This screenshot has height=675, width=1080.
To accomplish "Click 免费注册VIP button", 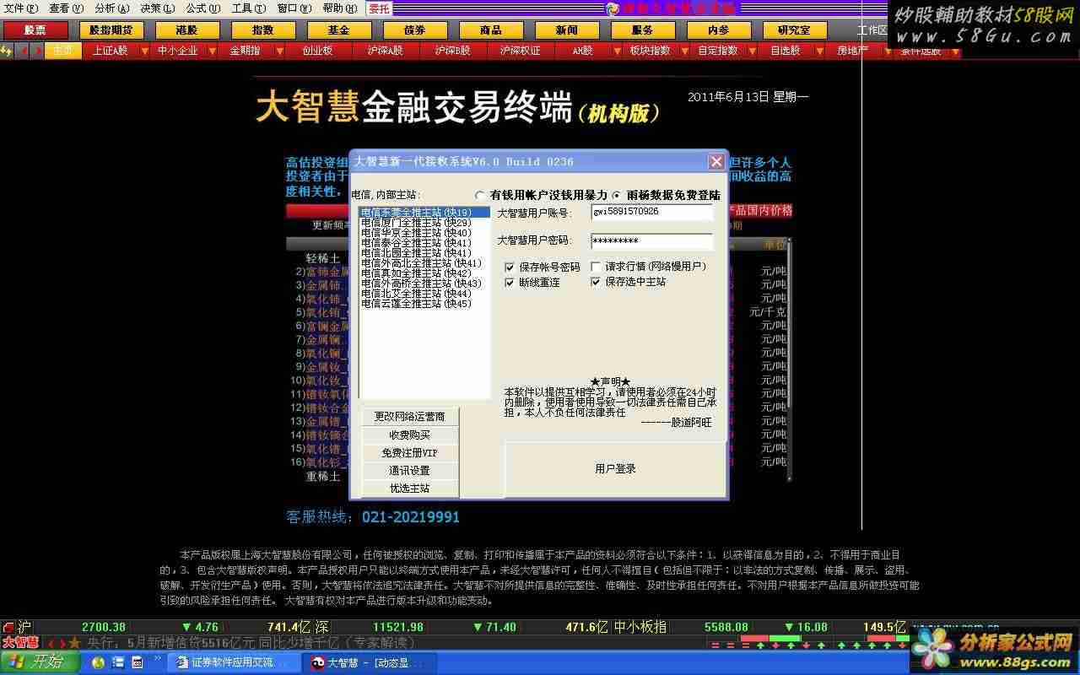I will click(410, 452).
